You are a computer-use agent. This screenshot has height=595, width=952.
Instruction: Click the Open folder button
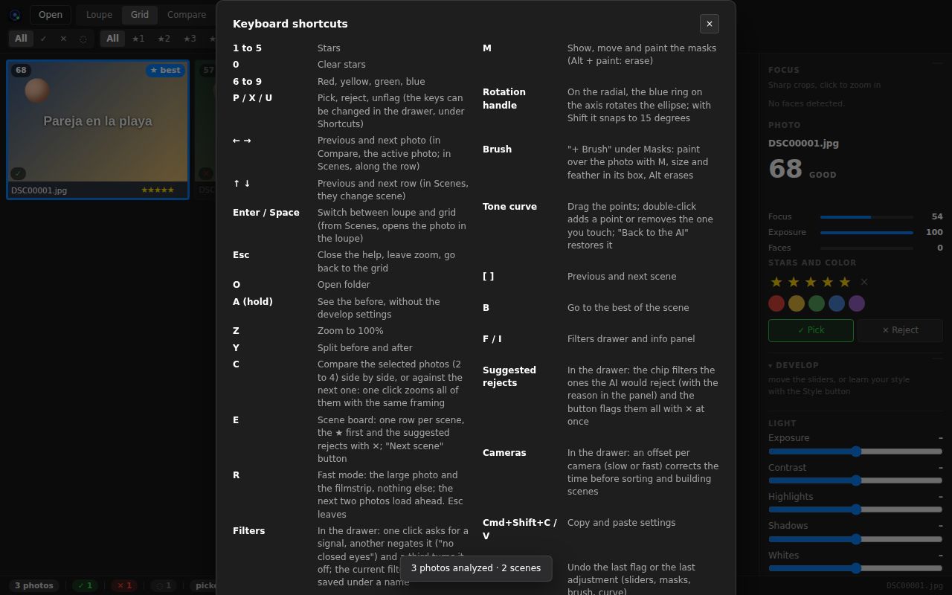pyautogui.click(x=51, y=15)
